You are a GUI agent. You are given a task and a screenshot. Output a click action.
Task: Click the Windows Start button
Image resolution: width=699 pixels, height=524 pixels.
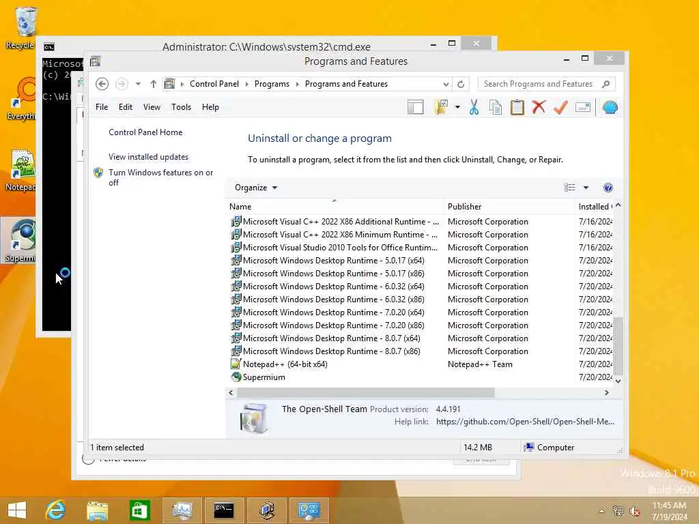17,510
